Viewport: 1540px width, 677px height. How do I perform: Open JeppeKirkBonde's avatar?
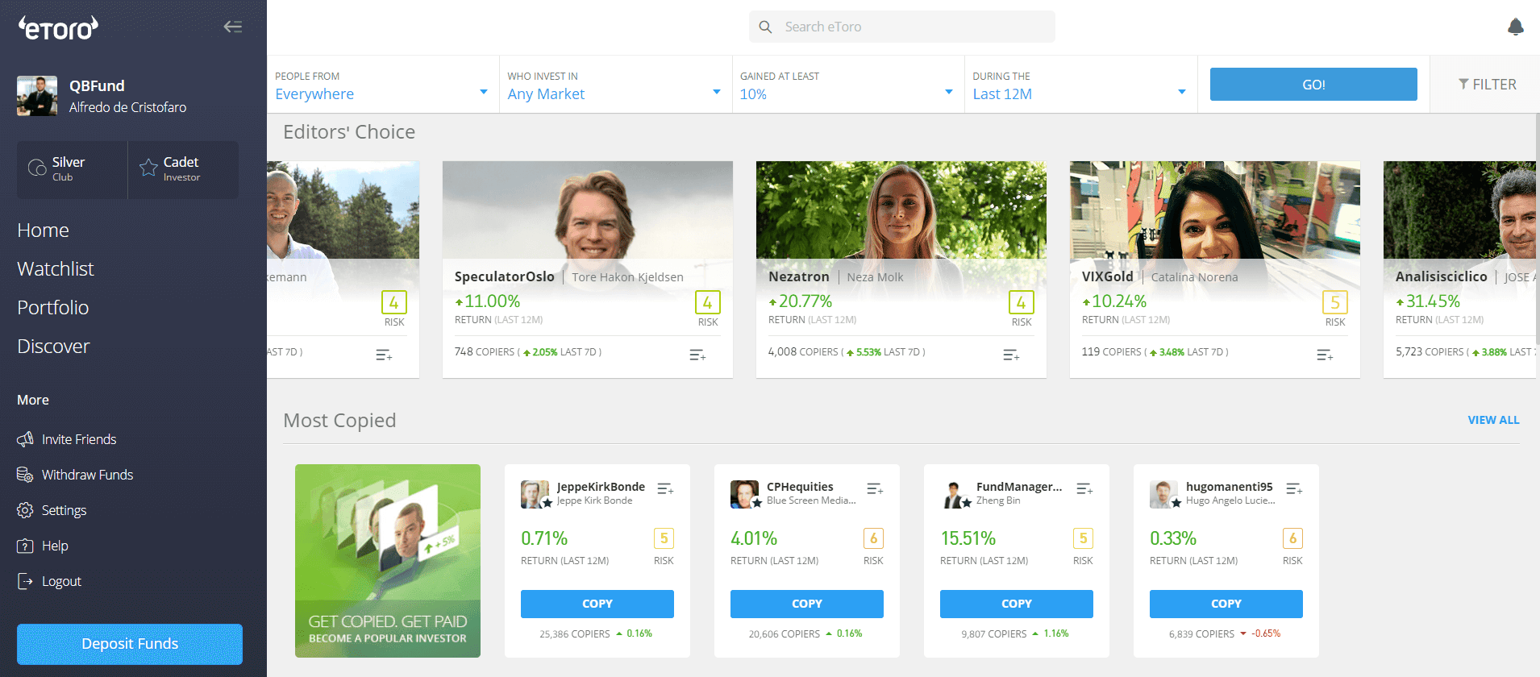[535, 494]
